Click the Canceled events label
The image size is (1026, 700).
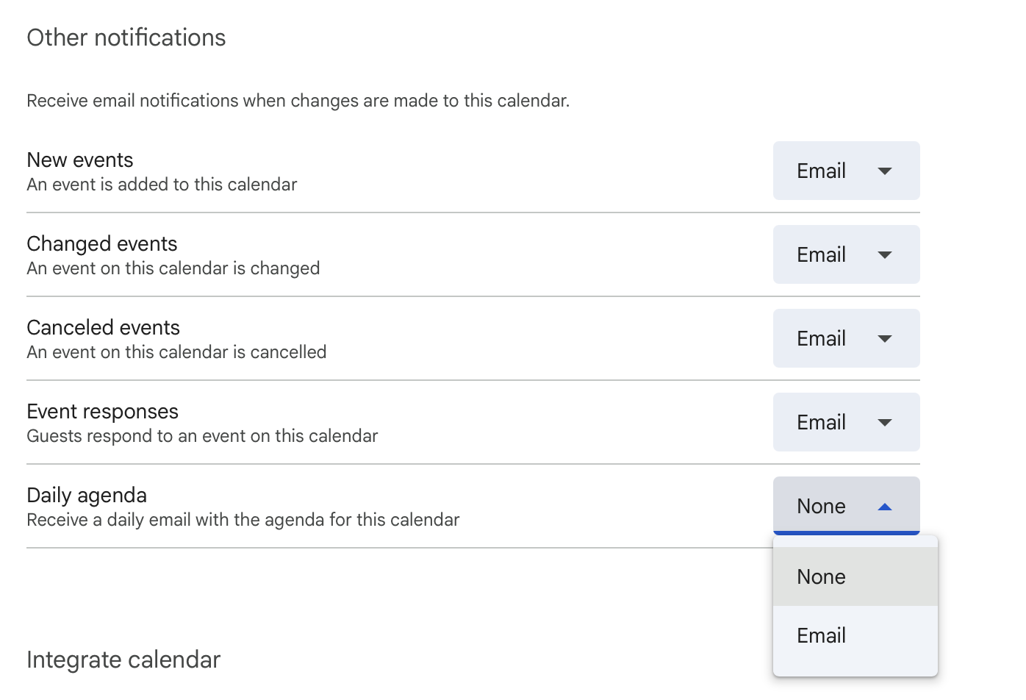[104, 328]
